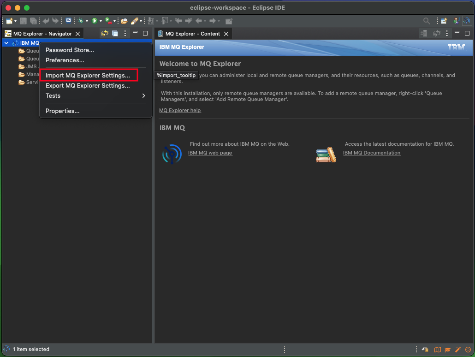Open the Terminal console toolbar icon

[68, 21]
